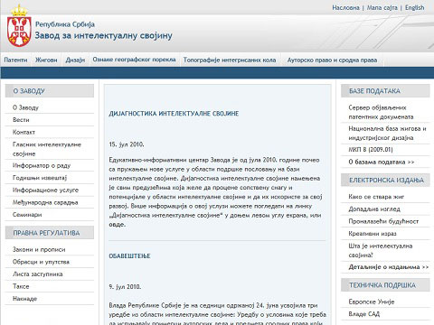Viewport: 434px width, 325px height.
Task: Open Листа заступника link
Action: [38, 274]
